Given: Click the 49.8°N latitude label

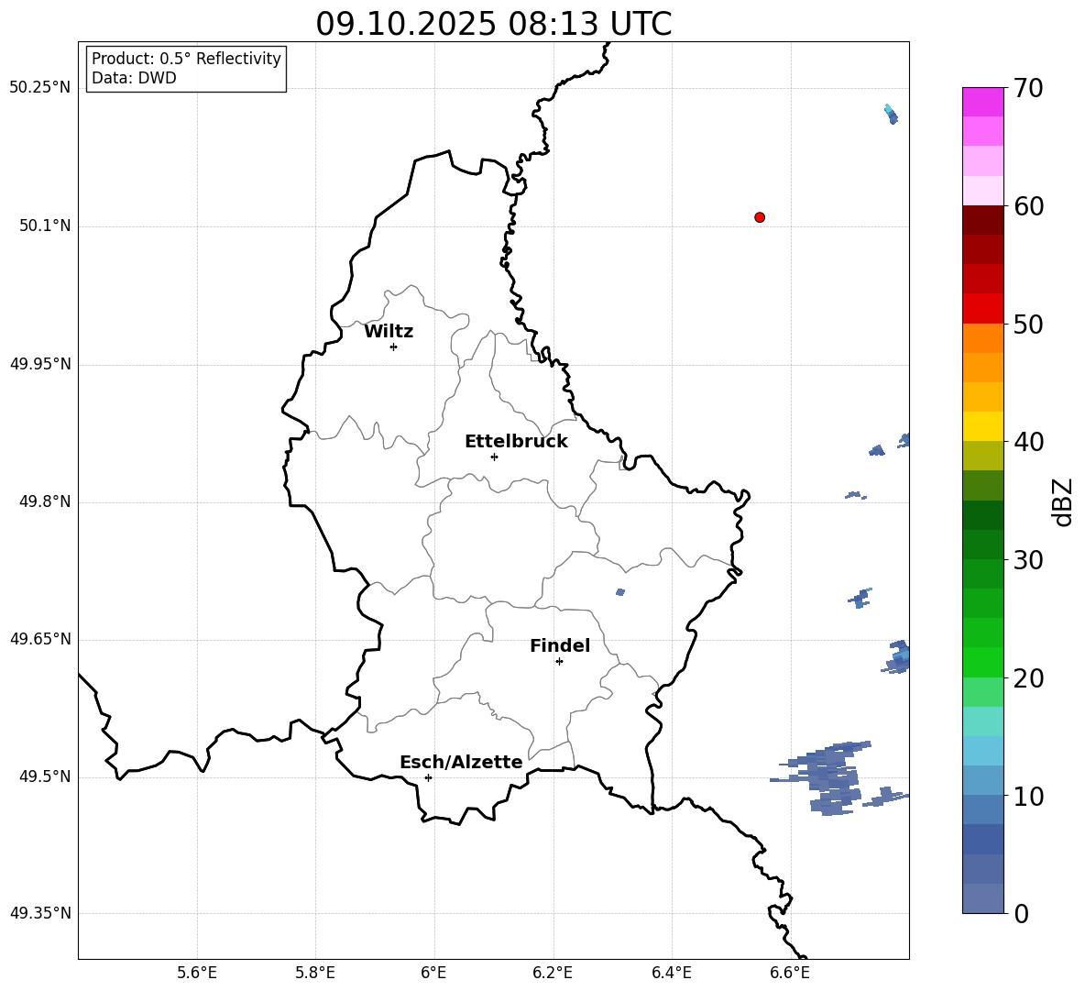Looking at the screenshot, I should coord(45,501).
